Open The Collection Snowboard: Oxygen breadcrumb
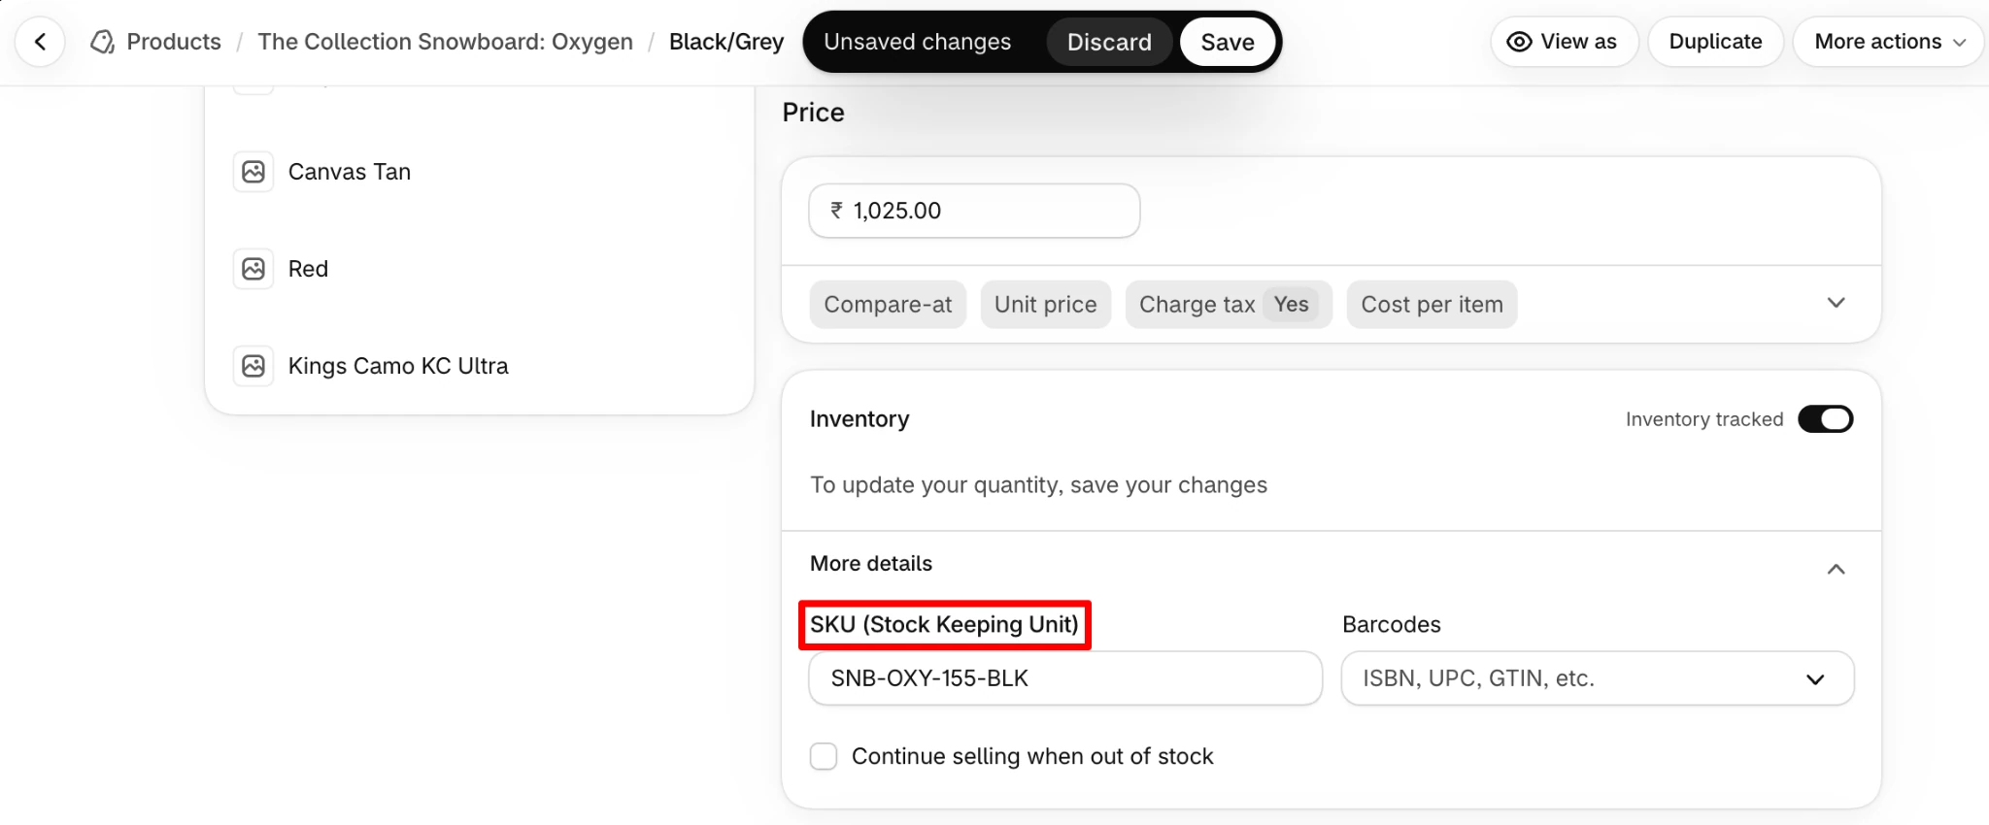Screen dimensions: 1989x825 click(x=446, y=42)
